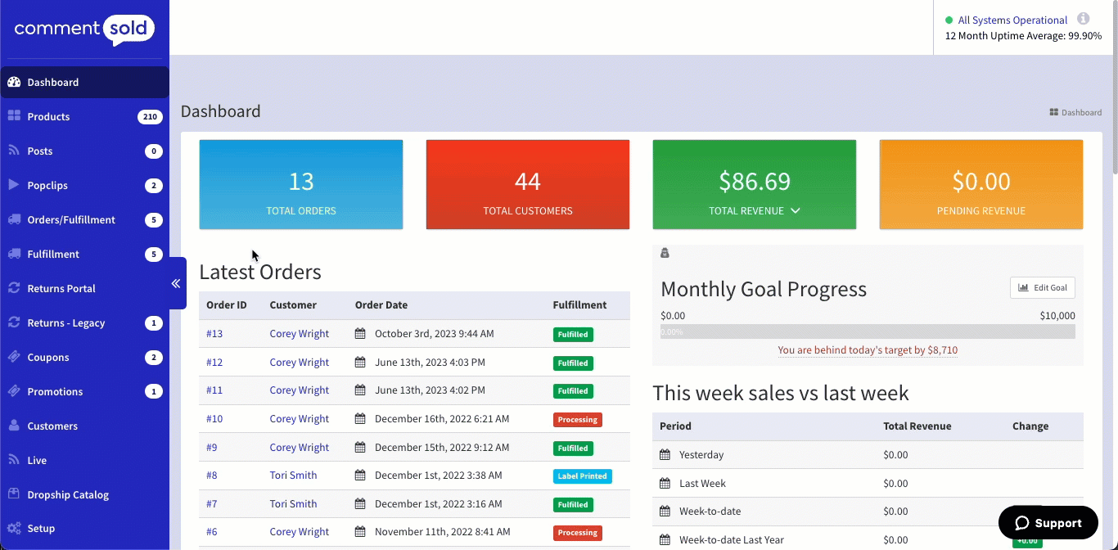This screenshot has width=1118, height=550.
Task: Expand the Total Revenue dropdown chevron
Action: coord(796,211)
